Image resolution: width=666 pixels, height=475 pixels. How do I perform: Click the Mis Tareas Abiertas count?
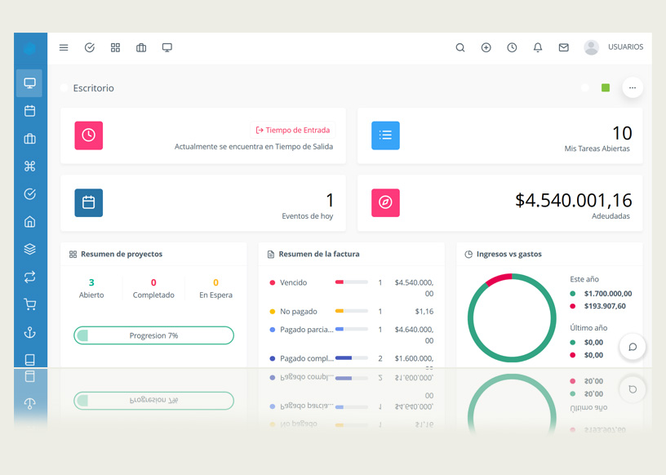coord(621,134)
